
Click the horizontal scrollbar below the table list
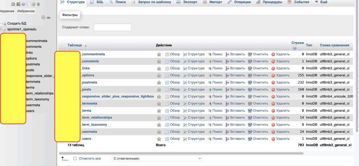175,153
